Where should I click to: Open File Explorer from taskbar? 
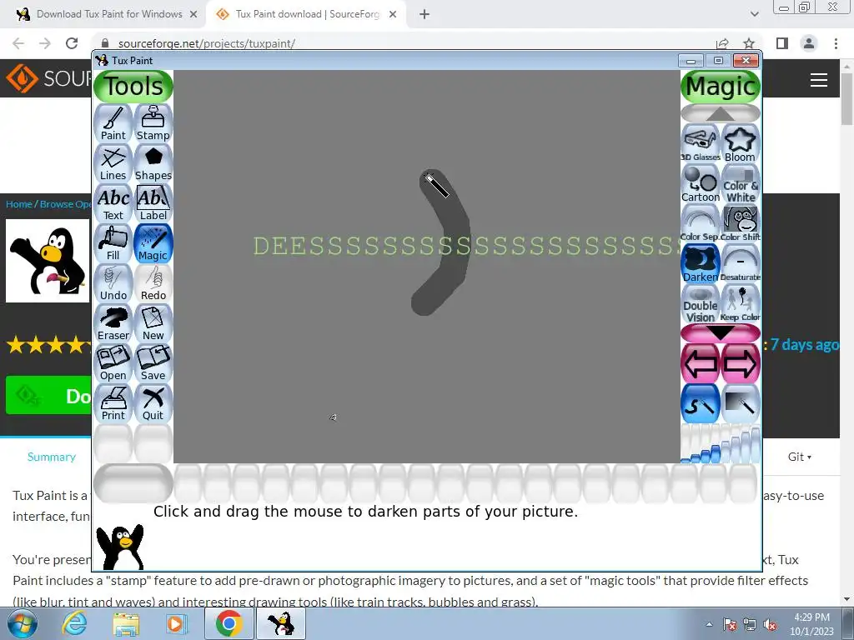126,623
